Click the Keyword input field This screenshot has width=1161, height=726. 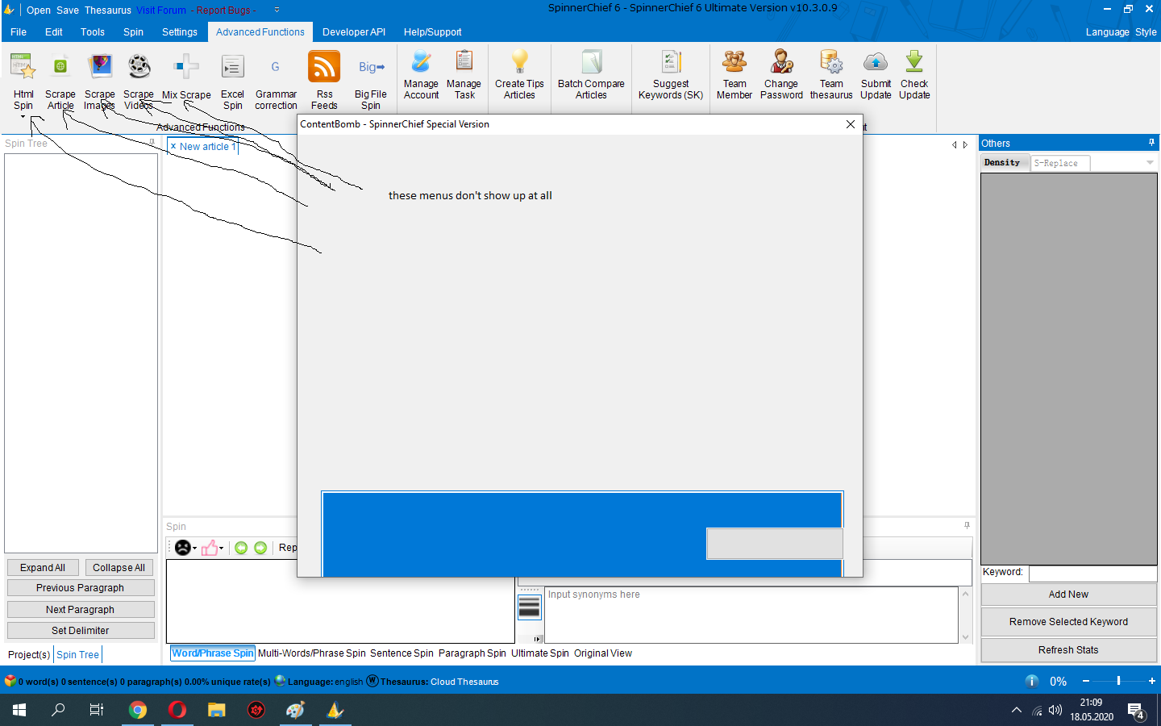pos(1092,573)
